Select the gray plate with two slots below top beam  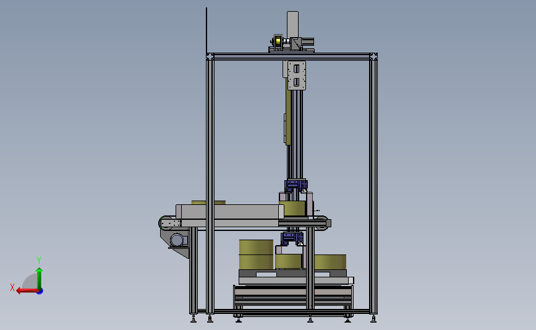click(296, 76)
